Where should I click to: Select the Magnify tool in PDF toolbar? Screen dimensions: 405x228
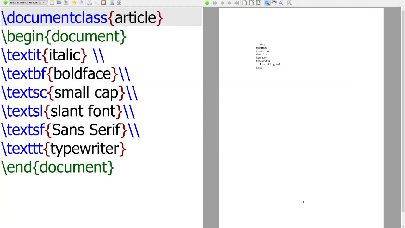click(267, 3)
